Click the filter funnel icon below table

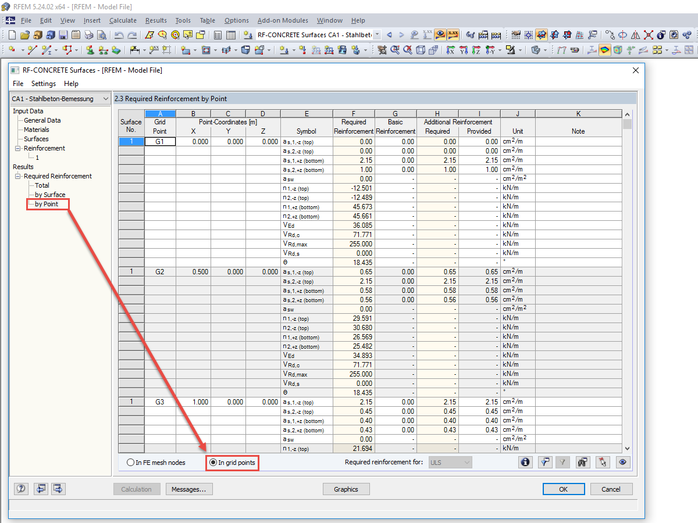[x=545, y=462]
